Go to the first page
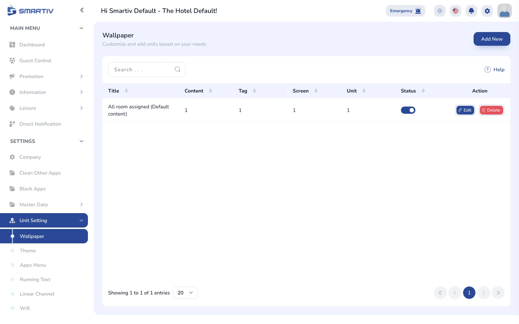The image size is (519, 324). 440,293
